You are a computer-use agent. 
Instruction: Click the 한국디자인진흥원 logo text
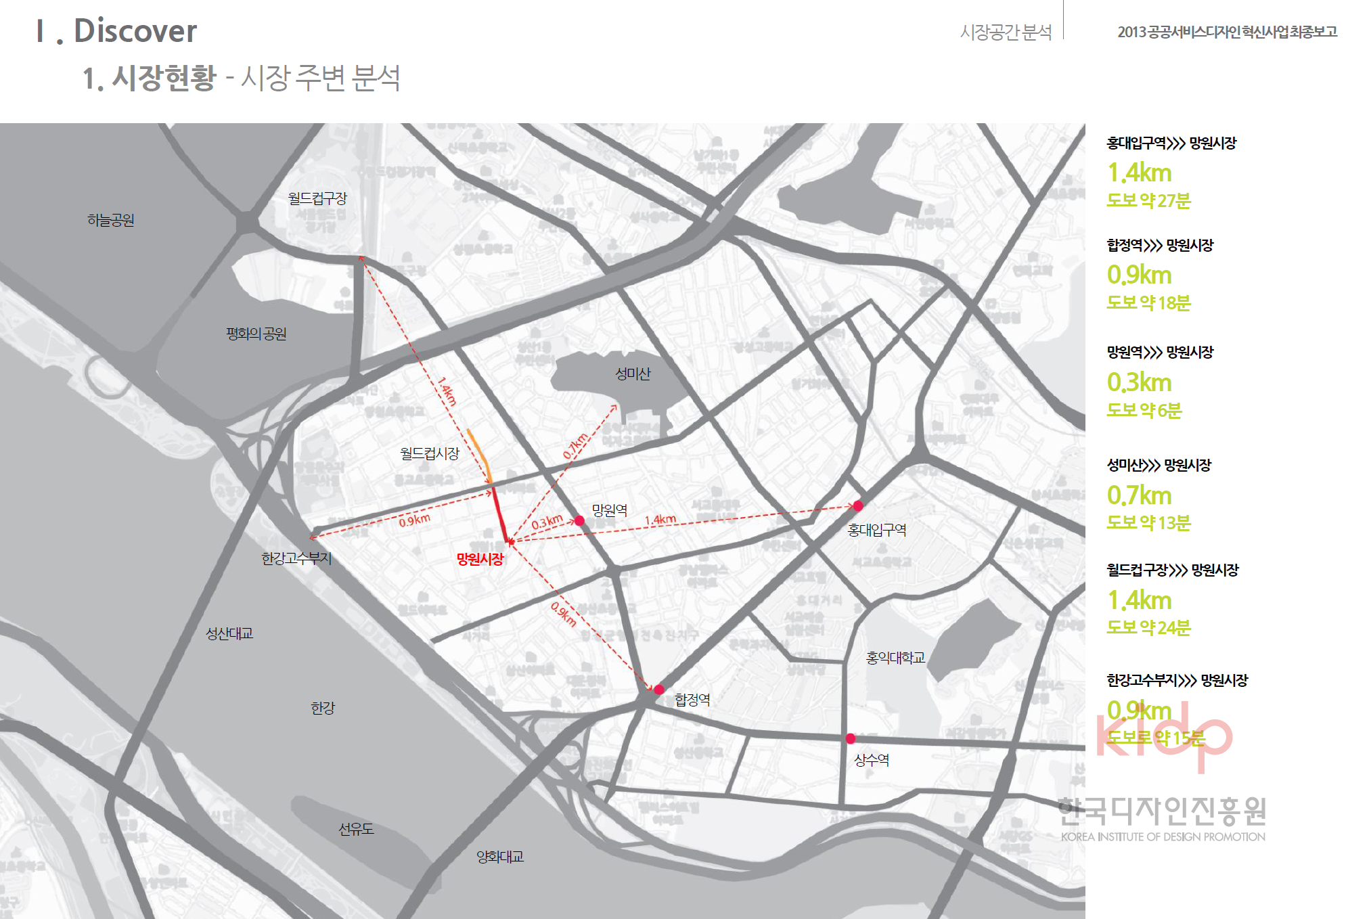pos(1162,811)
